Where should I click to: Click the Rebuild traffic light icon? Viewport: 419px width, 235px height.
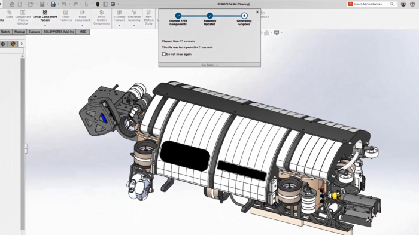(98, 4)
